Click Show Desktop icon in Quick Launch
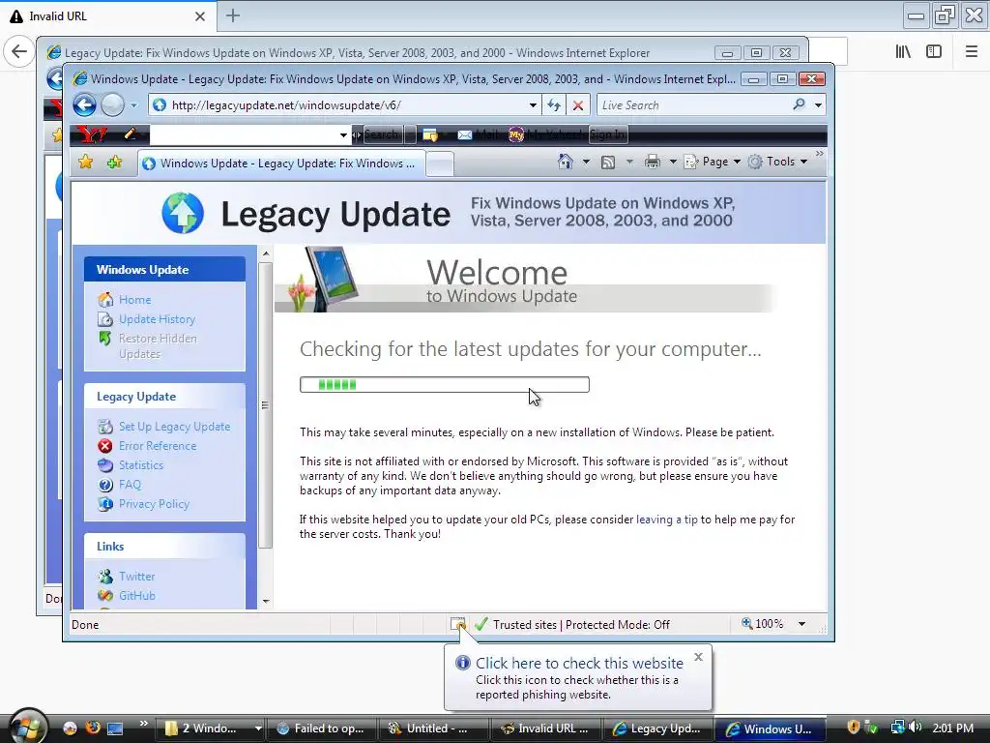Screen dimensions: 990x743 tap(115, 728)
